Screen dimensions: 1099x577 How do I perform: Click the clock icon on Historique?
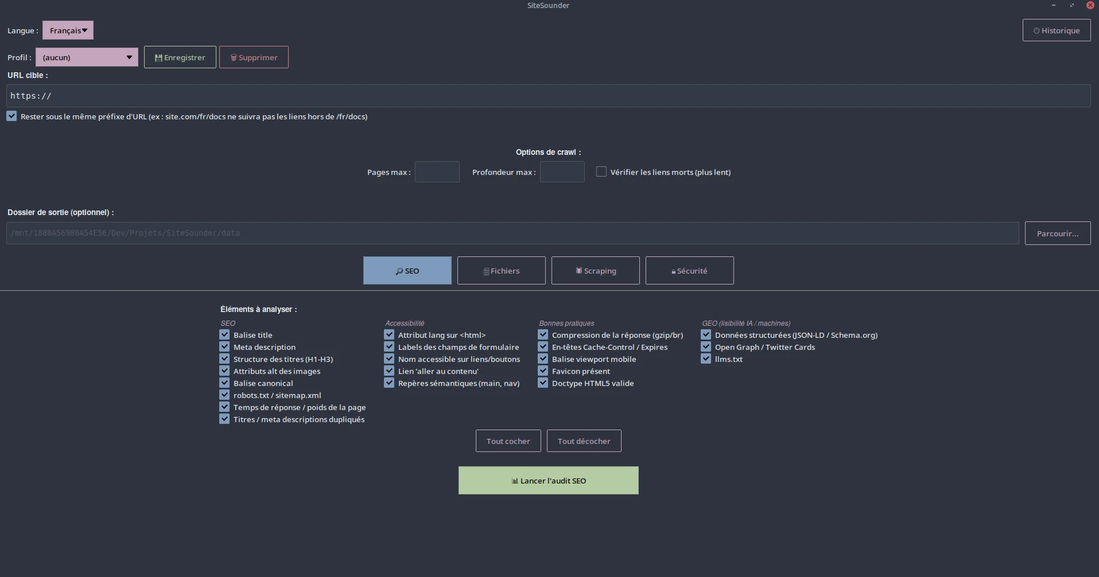pyautogui.click(x=1036, y=31)
